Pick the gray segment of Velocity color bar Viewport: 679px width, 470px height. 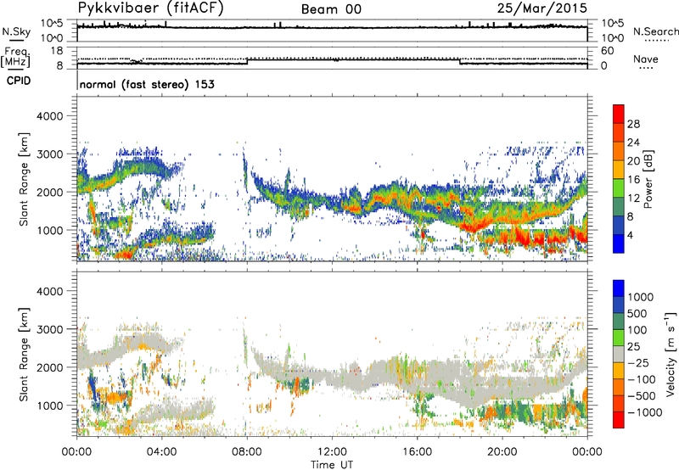(619, 355)
